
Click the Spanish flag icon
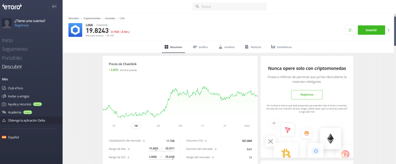[x=4, y=137]
